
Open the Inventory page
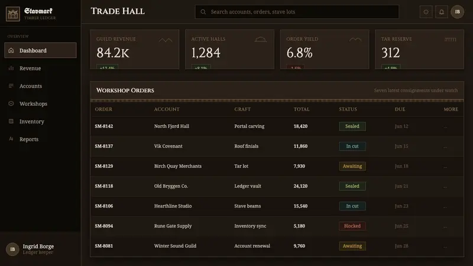[40, 121]
